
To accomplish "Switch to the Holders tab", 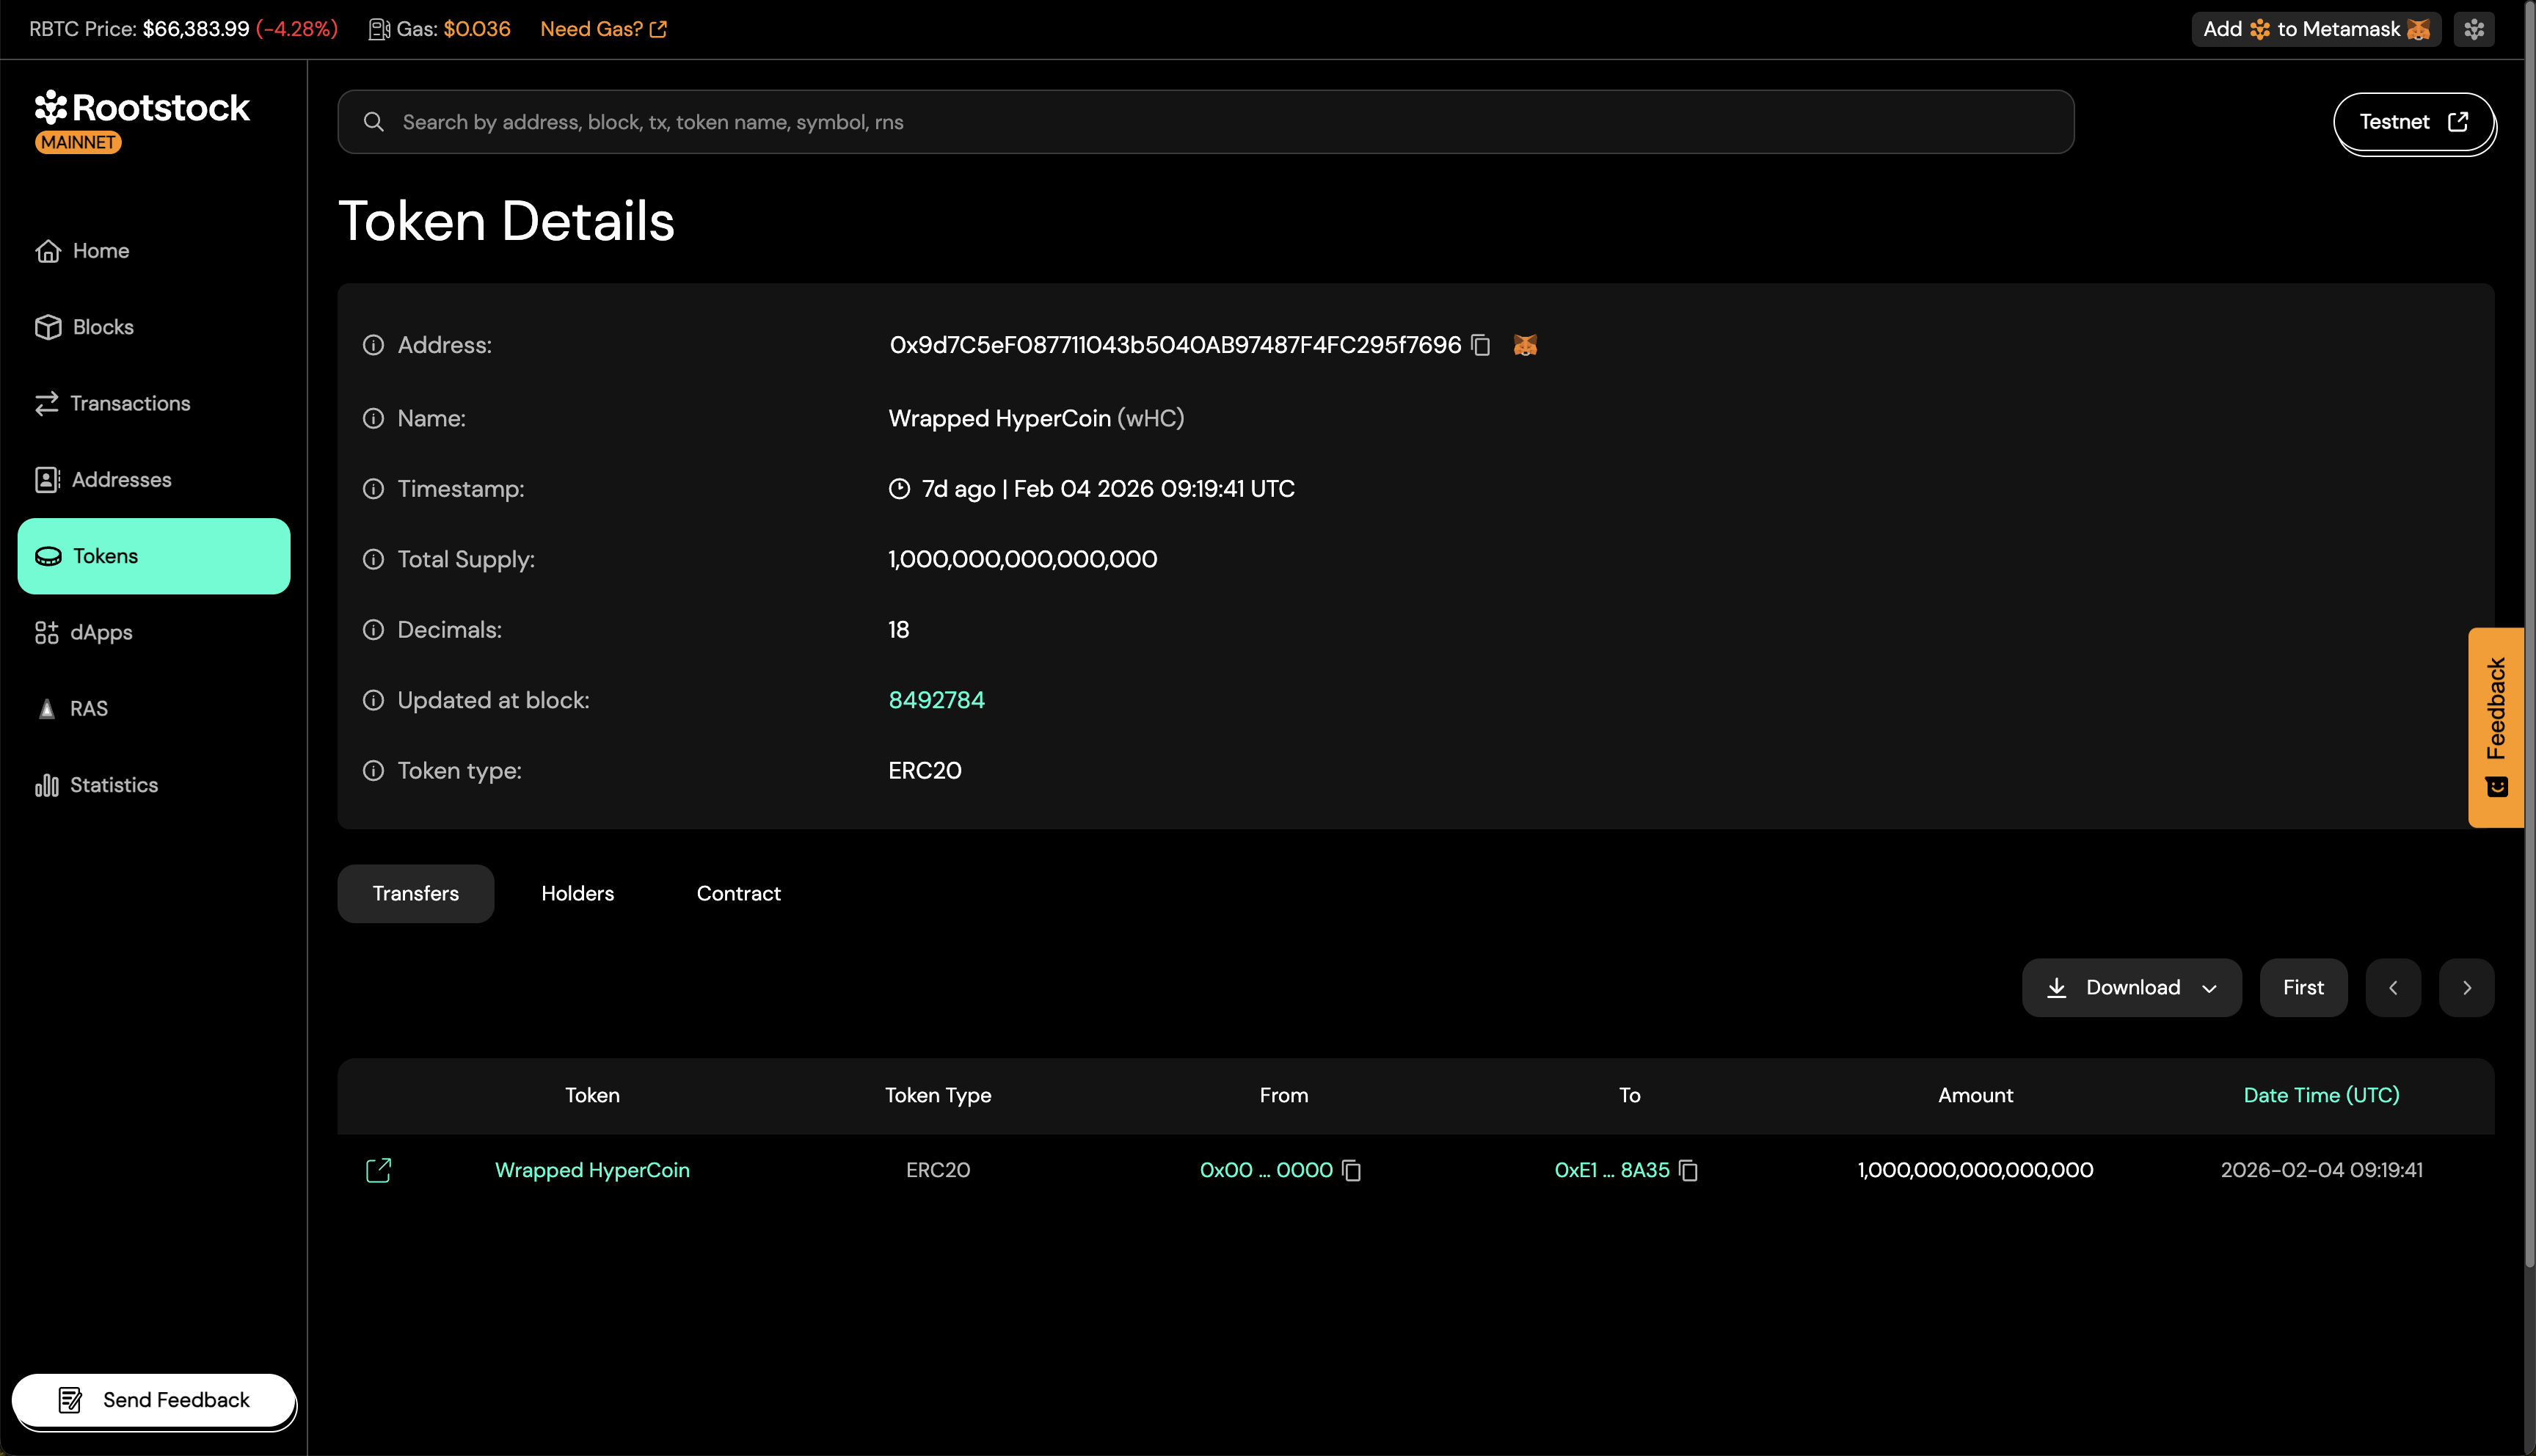I will (x=577, y=893).
